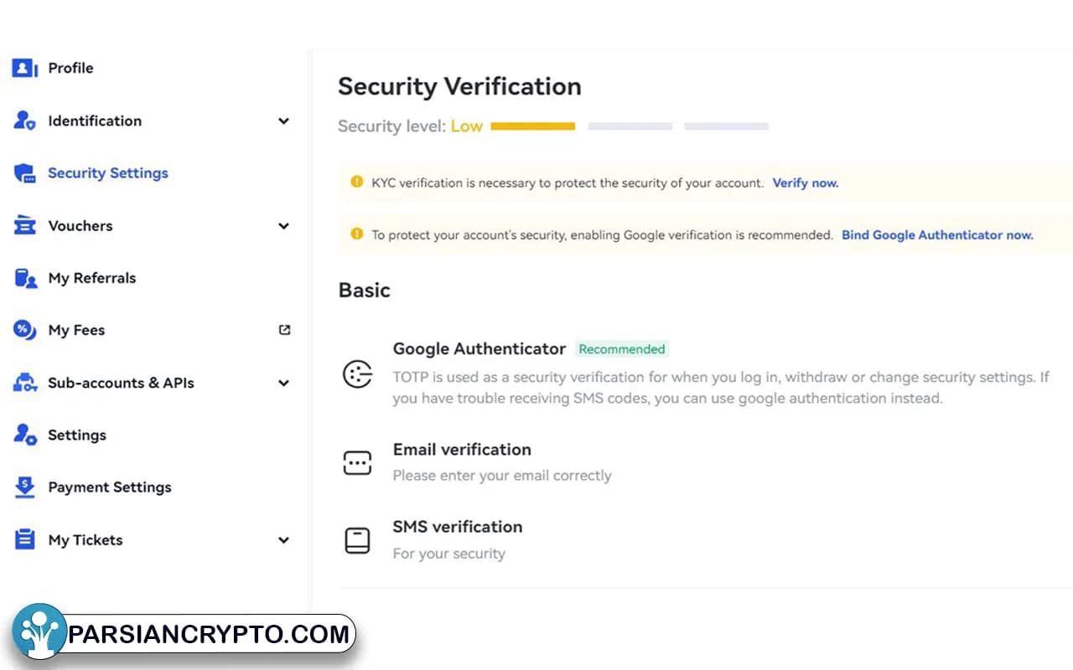
Task: Click the Identification sidebar icon
Action: click(25, 121)
